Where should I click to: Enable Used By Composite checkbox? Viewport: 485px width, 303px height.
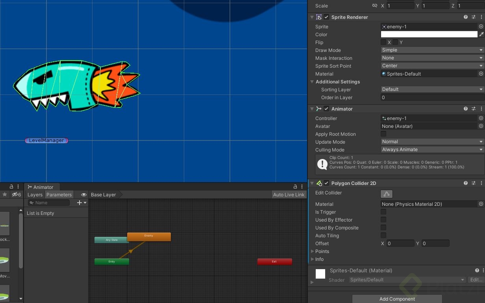[x=383, y=227]
